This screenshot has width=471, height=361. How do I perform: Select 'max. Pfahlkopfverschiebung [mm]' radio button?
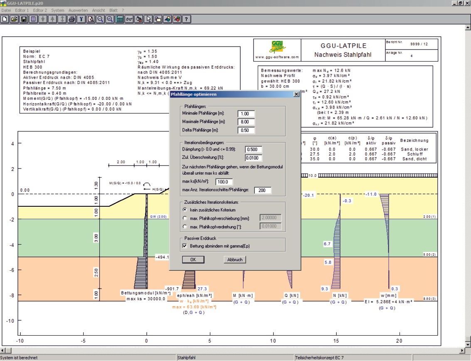coord(185,218)
